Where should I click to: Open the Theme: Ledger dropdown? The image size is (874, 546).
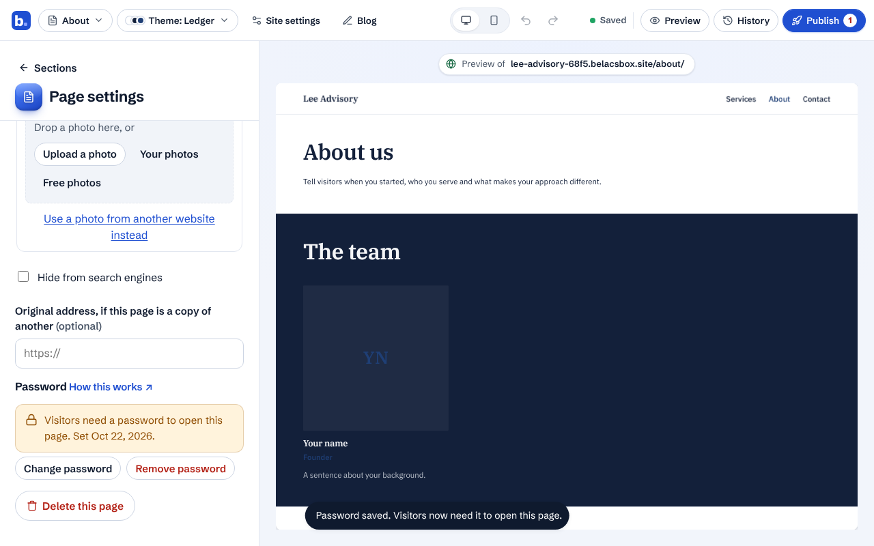tap(178, 20)
